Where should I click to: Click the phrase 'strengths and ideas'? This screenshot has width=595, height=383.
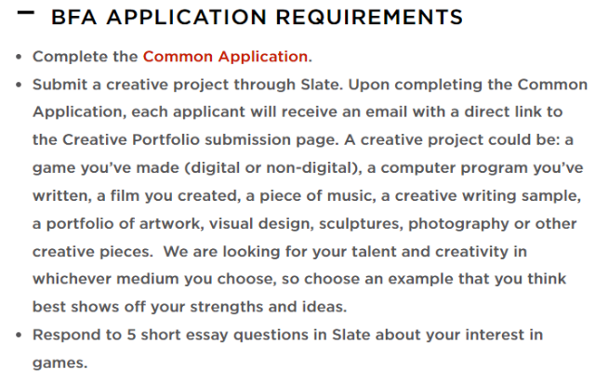point(269,307)
